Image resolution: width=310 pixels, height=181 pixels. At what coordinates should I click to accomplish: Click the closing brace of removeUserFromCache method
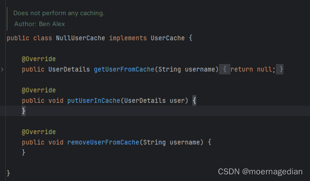[24, 153]
